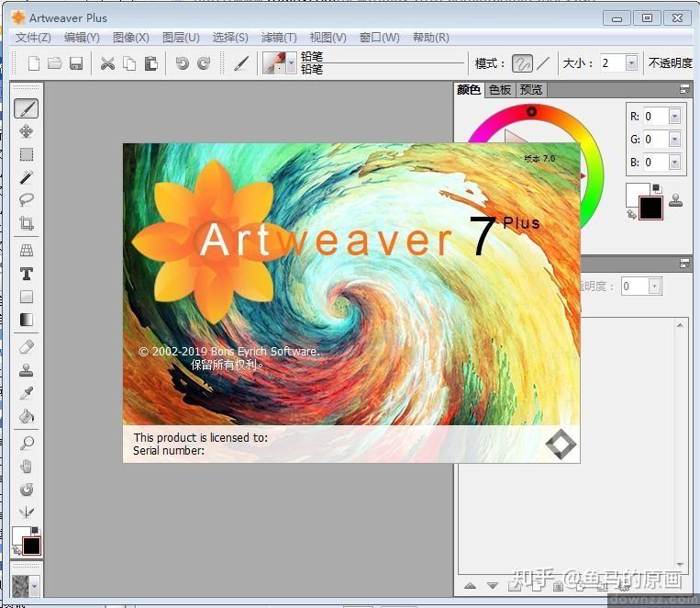Paste using the clipboard toolbar icon

click(x=150, y=63)
